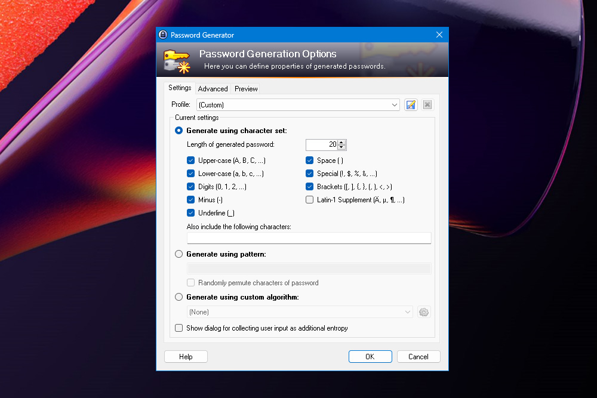
Task: Open the (None) algorithm dropdown
Action: click(407, 311)
